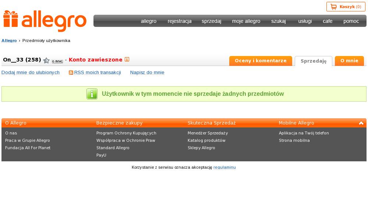The height and width of the screenshot is (221, 368).
Task: Click the 'Koszyk (0)' cart button text
Action: pos(350,7)
